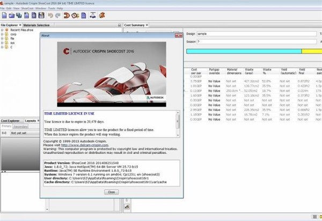Select the corp folder in File Explorer
The height and width of the screenshot is (221, 322).
[13, 34]
